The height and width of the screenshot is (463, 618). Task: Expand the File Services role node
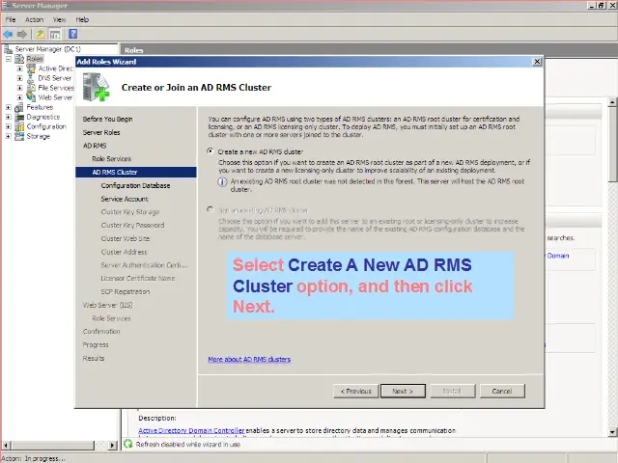click(19, 88)
